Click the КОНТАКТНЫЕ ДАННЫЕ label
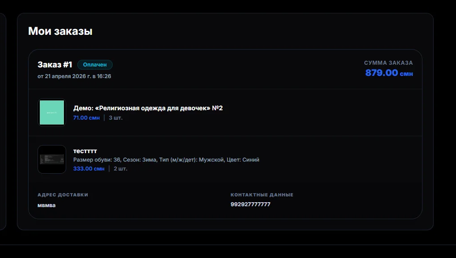Viewport: 456px width, 258px height. pyautogui.click(x=262, y=195)
